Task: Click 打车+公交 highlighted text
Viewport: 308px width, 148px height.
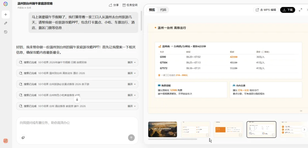Action: coord(243,90)
